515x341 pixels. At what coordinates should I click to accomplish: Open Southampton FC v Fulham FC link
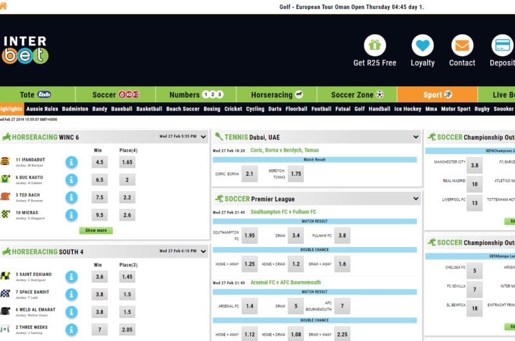(283, 212)
